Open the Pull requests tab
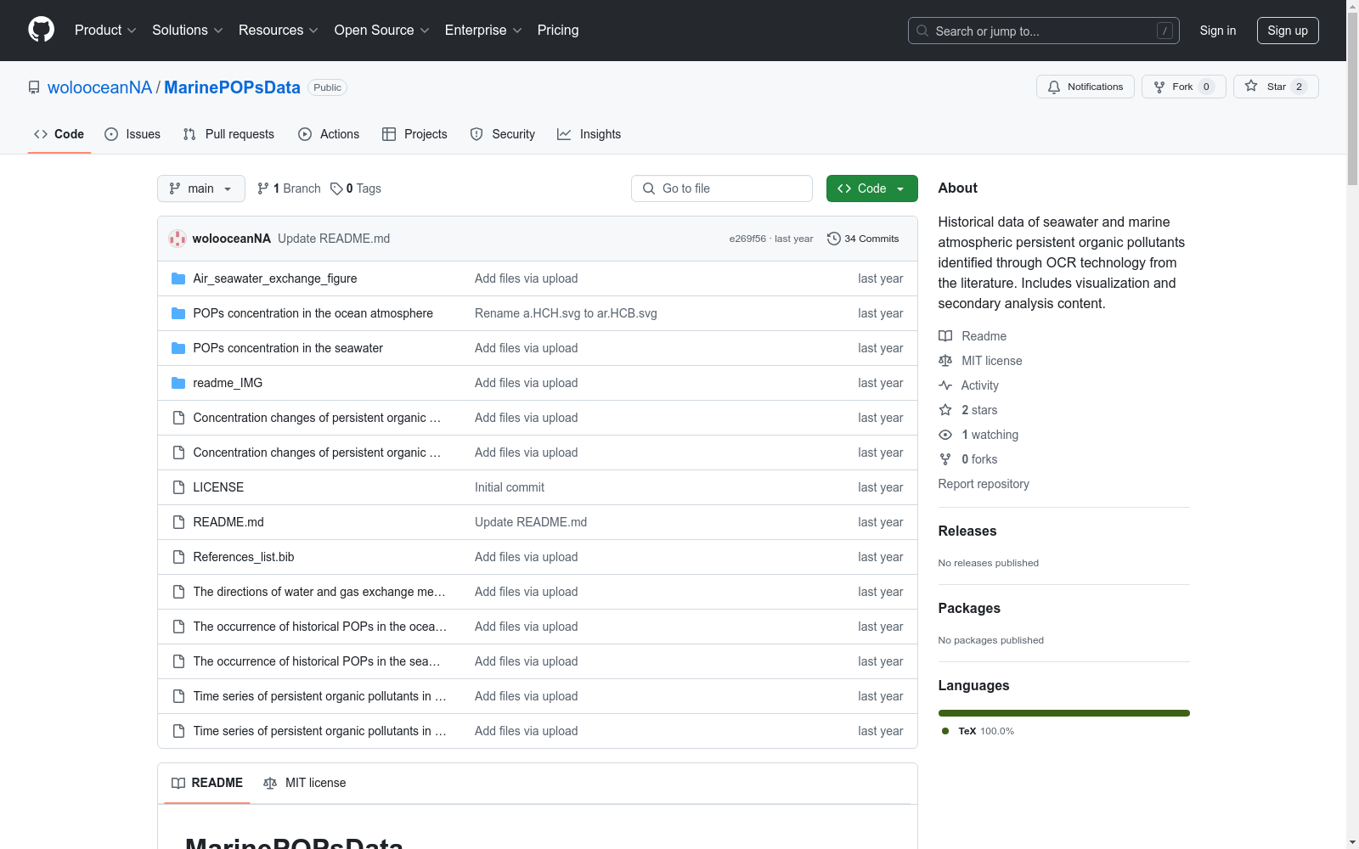 click(228, 134)
